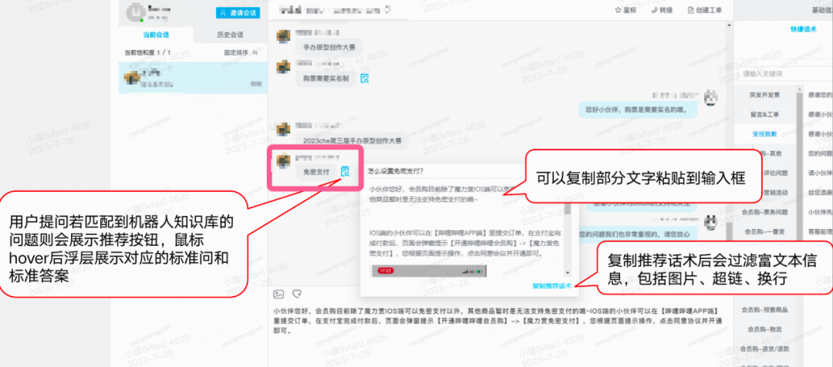Select the 会员购-物流 category
Screen dimensions: 833x367
pyautogui.click(x=765, y=329)
